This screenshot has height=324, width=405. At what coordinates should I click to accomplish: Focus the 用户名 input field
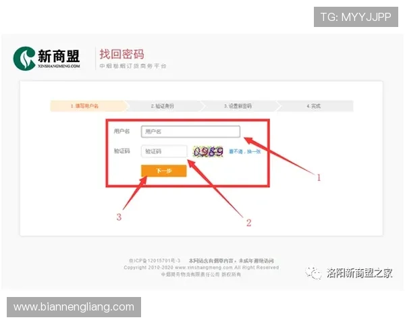click(x=190, y=132)
